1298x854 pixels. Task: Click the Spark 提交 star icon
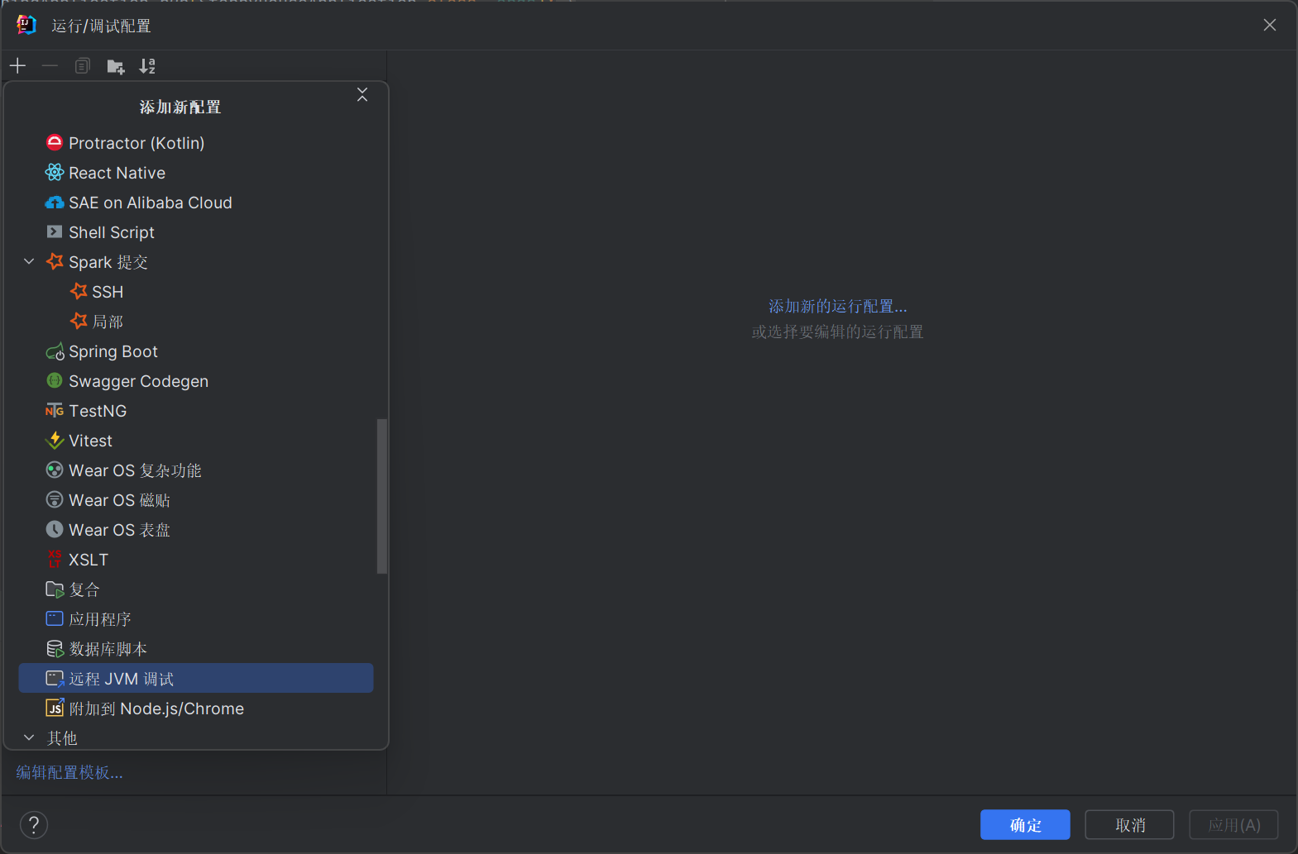55,261
